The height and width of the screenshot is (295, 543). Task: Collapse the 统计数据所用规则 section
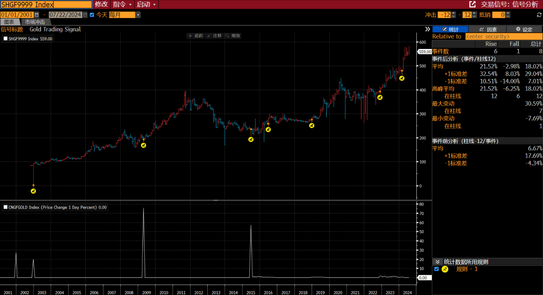437,262
